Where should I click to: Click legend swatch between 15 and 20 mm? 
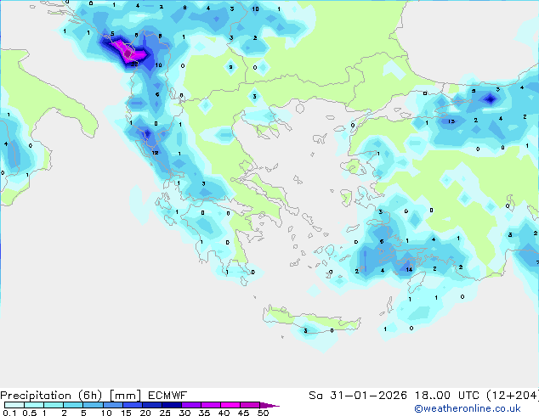(x=132, y=405)
